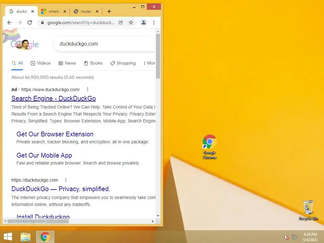This screenshot has height=243, width=324.
Task: Click 'Fast and reliable private browser' description
Action: coord(78,163)
